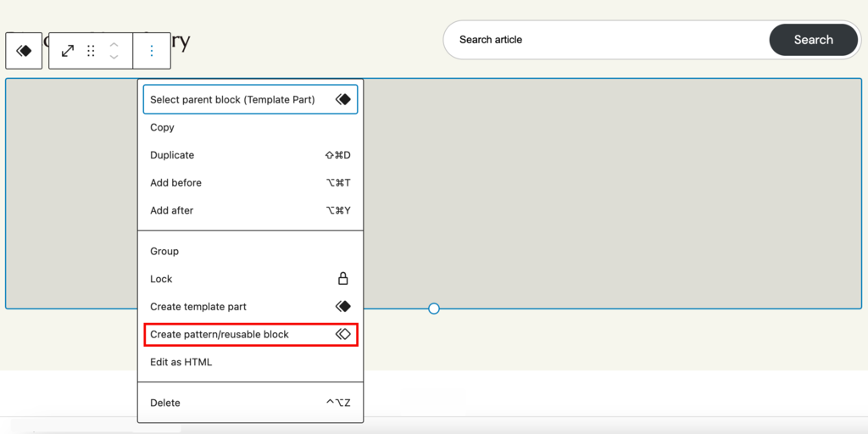This screenshot has height=434, width=868.
Task: Click the Search article input field
Action: 606,40
